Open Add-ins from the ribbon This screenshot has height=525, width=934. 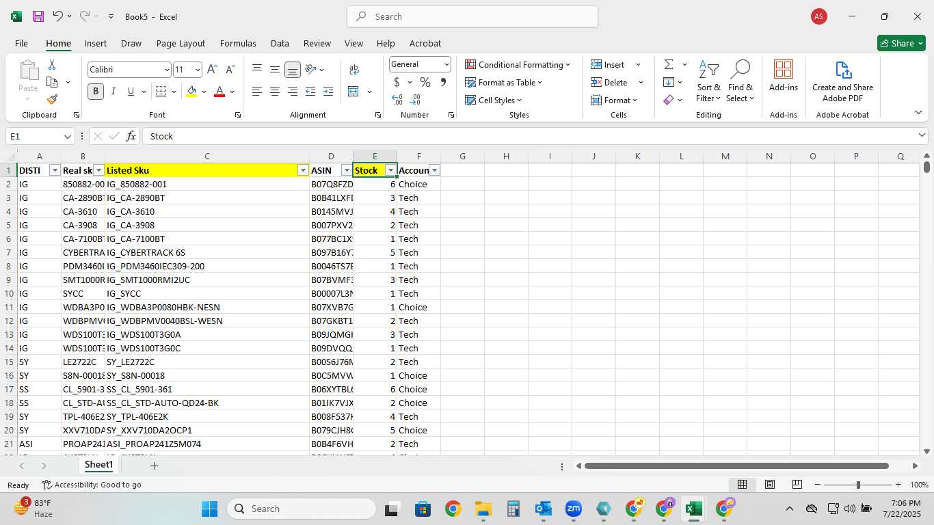click(784, 75)
